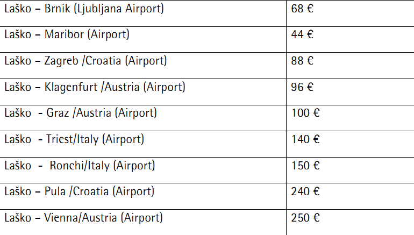Select the Laško - Triest/Italy (Airport) route
The image size is (414, 235).
[x=74, y=140]
